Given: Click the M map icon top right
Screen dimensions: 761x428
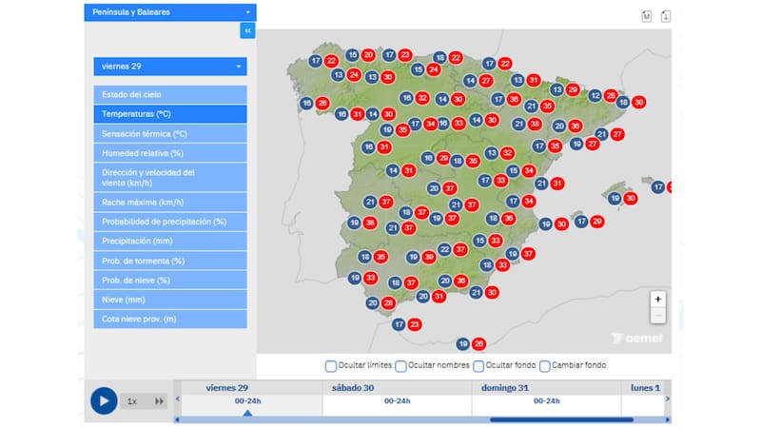Looking at the screenshot, I should point(647,16).
